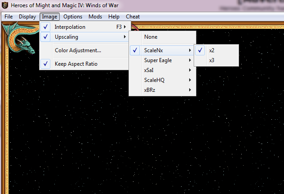Image resolution: width=284 pixels, height=194 pixels.
Task: Choose x2 scale factor label
Action: click(212, 50)
